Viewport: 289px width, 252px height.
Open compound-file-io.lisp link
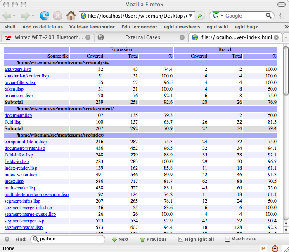[x=26, y=142]
